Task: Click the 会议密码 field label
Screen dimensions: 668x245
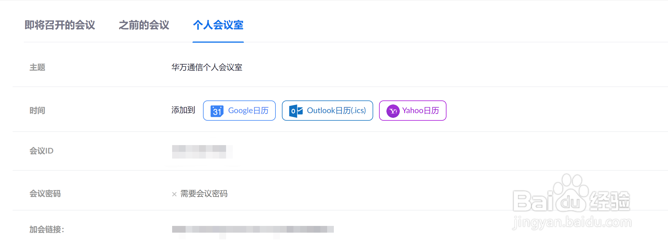Action: coord(45,194)
